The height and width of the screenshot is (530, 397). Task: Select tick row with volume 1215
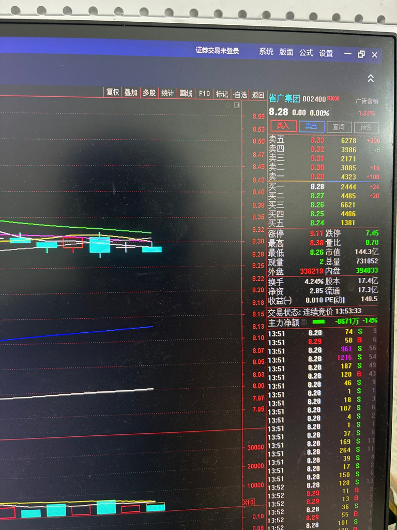pos(322,358)
